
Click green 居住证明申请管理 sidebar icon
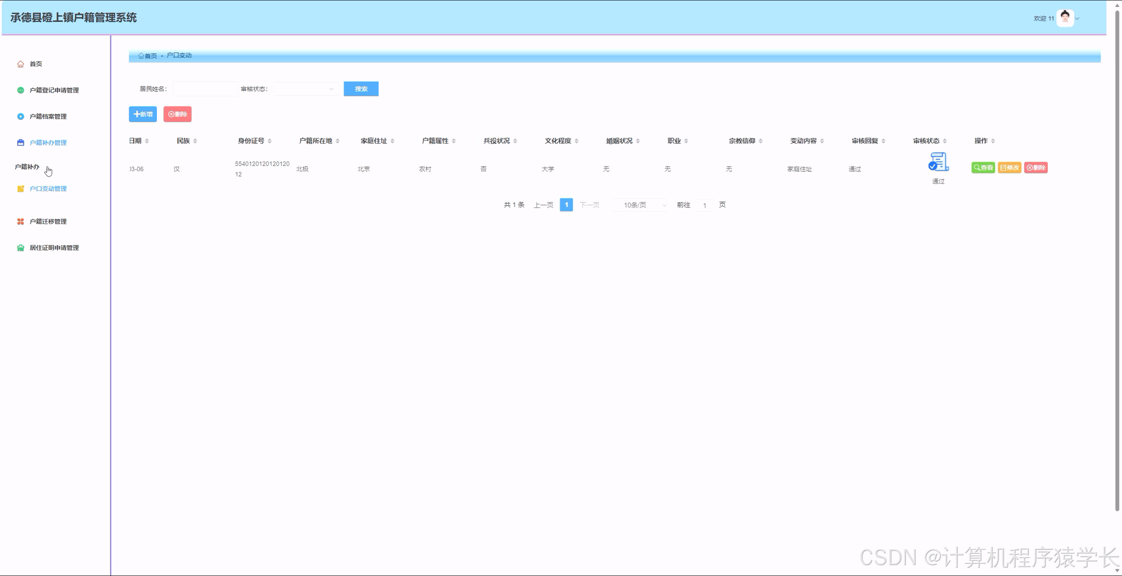20,248
